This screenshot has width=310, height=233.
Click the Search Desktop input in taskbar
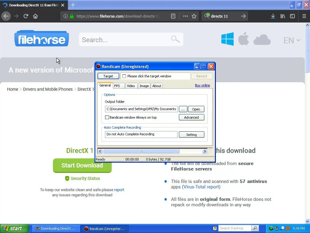(x=235, y=228)
